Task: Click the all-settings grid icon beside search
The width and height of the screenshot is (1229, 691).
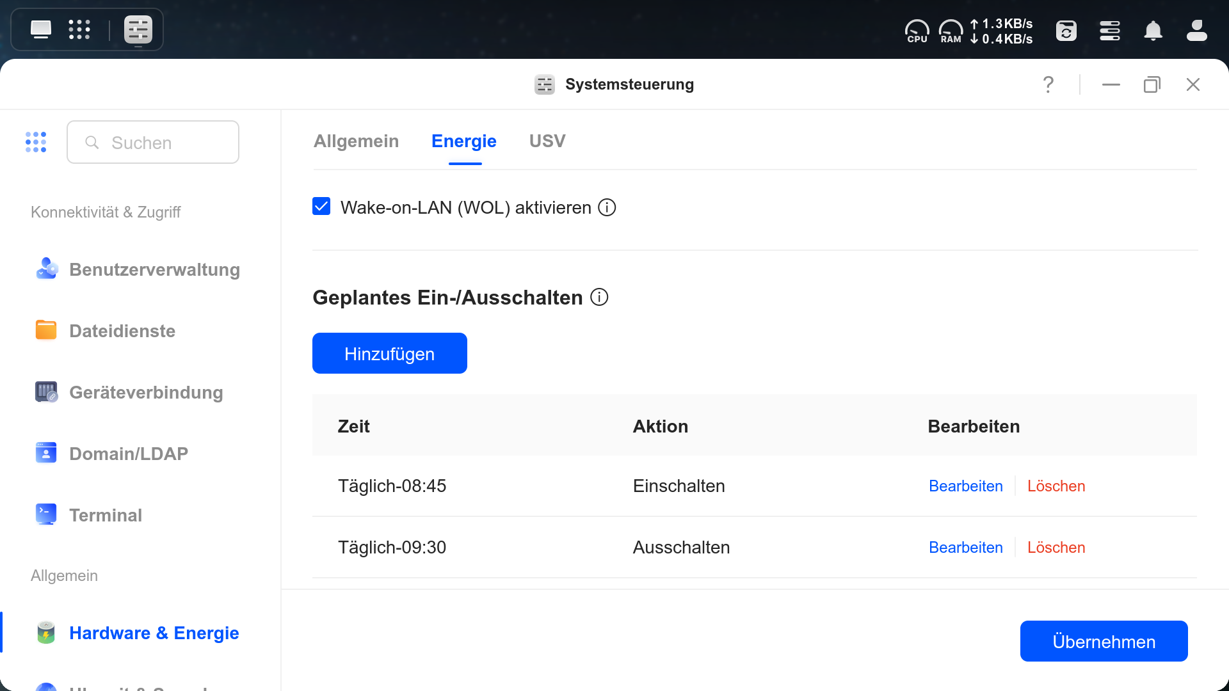Action: tap(36, 142)
